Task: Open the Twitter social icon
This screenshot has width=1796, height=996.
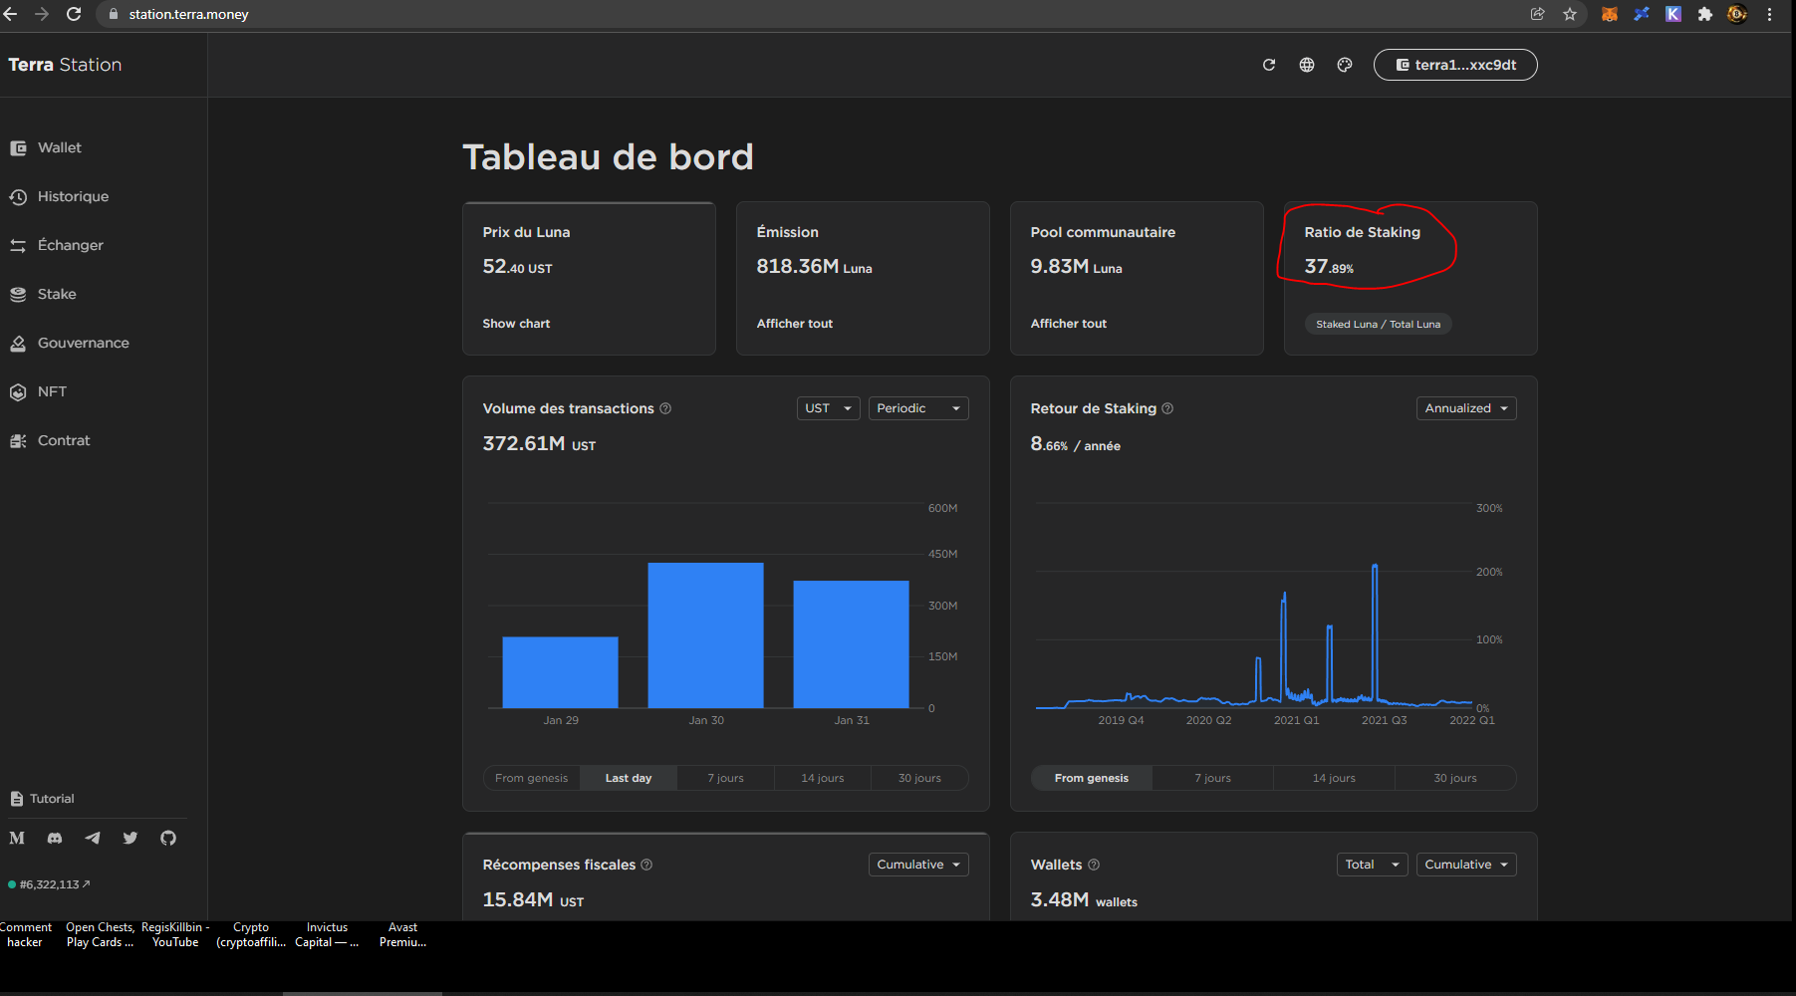Action: coord(130,838)
